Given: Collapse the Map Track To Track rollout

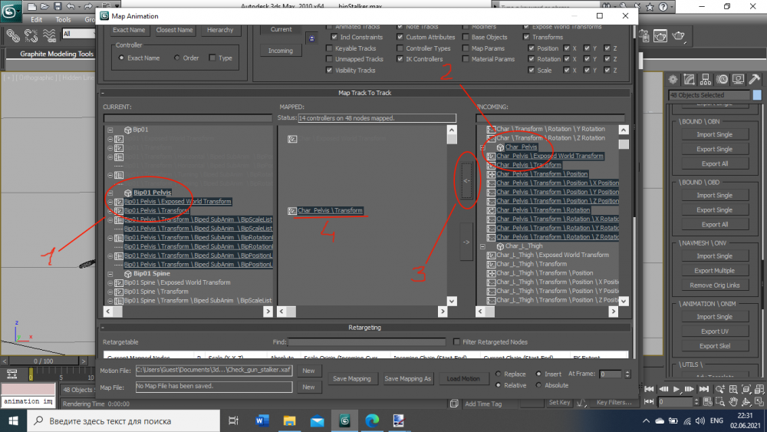Looking at the screenshot, I should [x=103, y=93].
